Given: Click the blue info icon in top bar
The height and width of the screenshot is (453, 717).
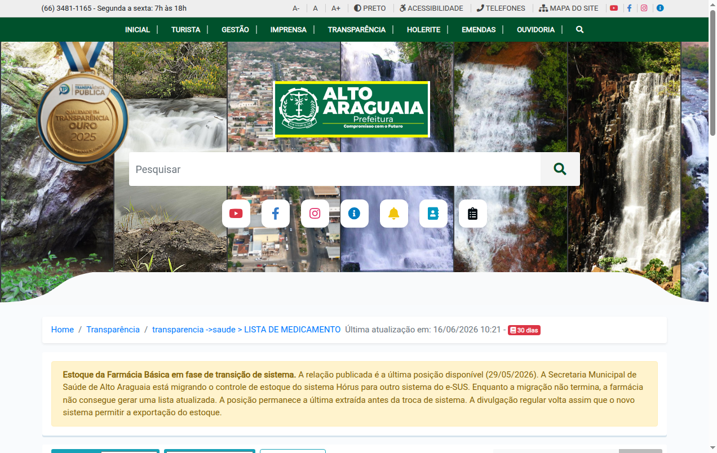Looking at the screenshot, I should tap(660, 8).
